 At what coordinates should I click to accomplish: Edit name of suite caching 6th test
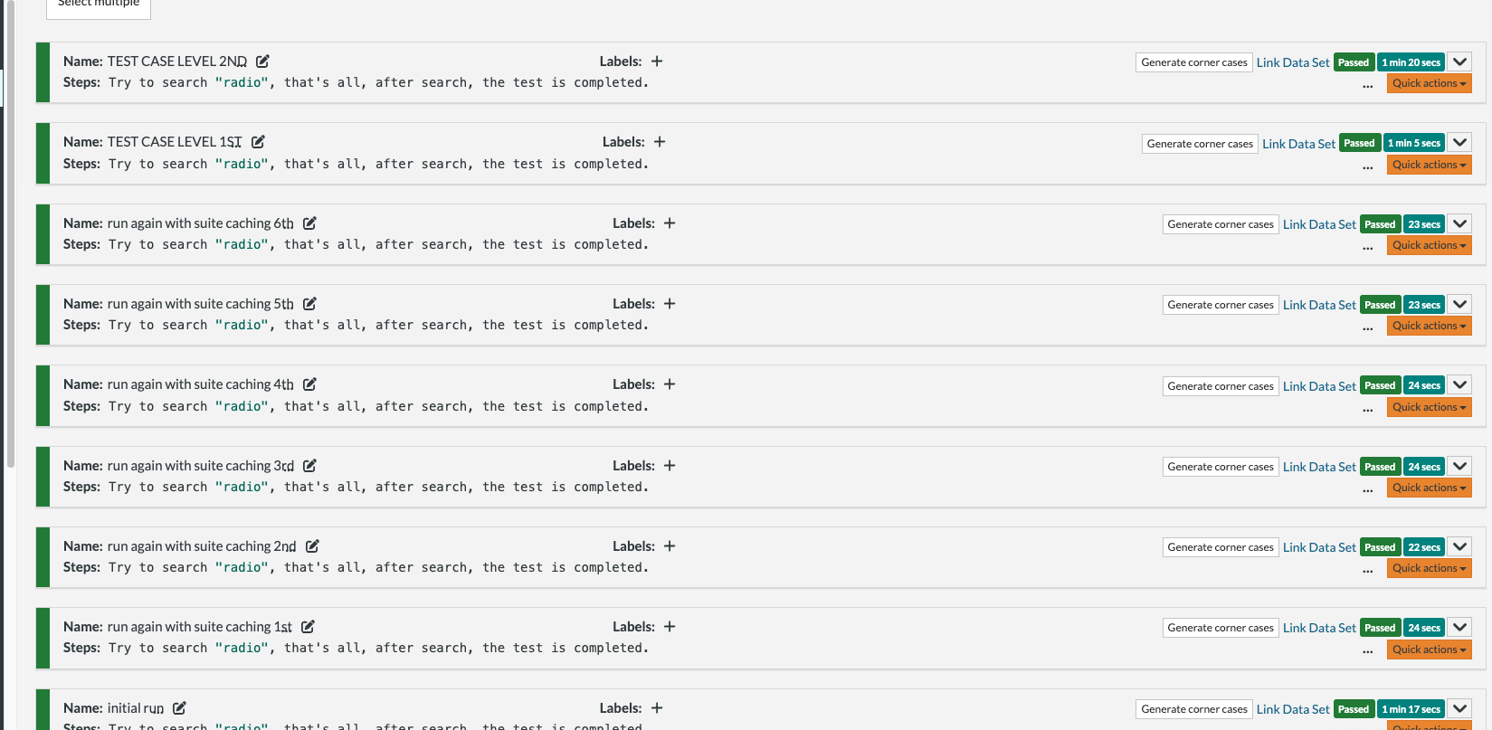pyautogui.click(x=309, y=223)
